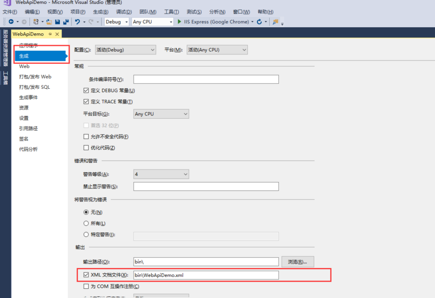Open toolbar overflow options arrow
Screen dimensions: 435x298
click(x=282, y=23)
